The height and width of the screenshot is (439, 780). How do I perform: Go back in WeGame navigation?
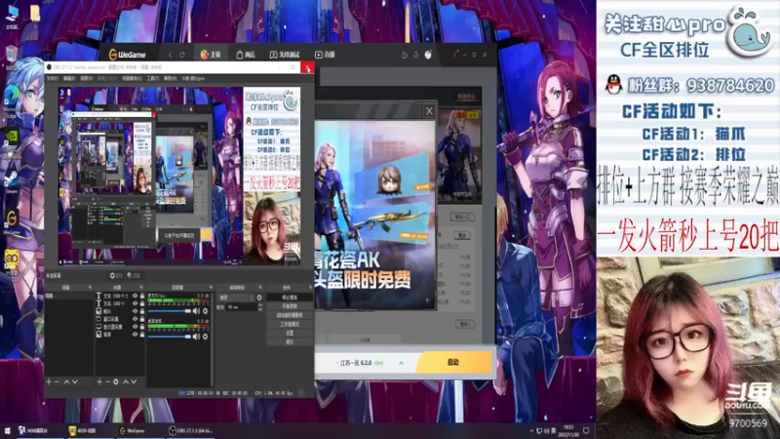170,55
